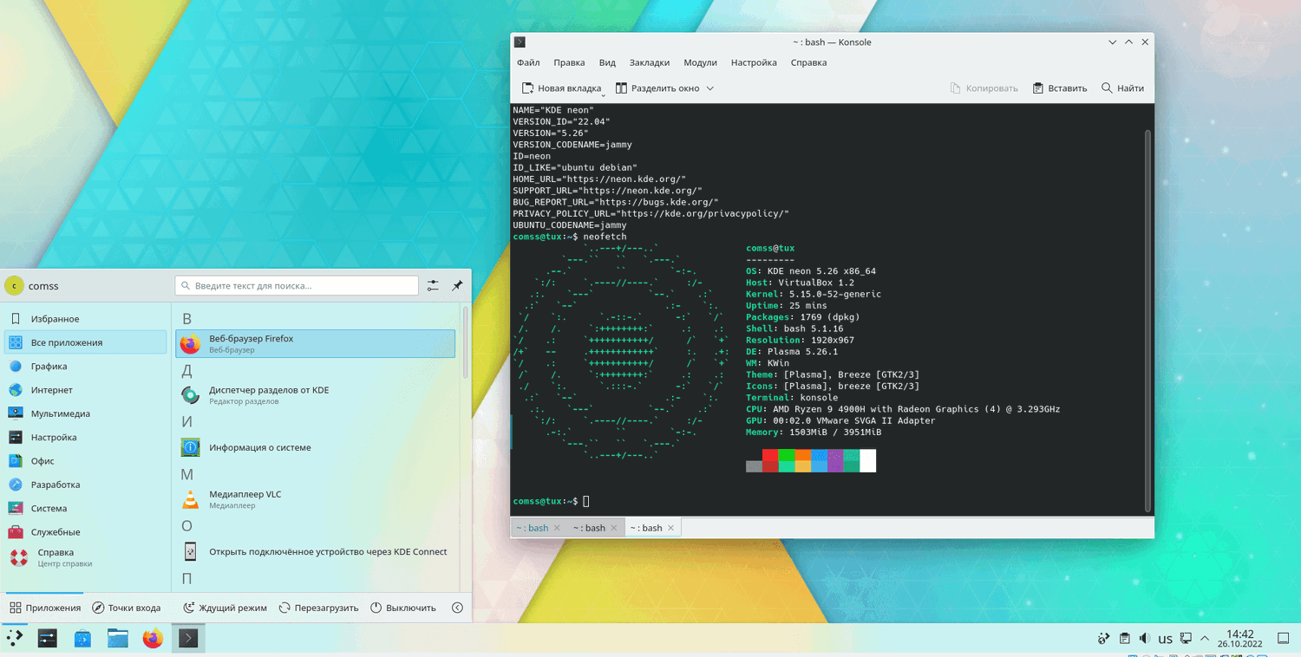Click the launcher application list scrollbar
The image size is (1301, 657).
466,342
